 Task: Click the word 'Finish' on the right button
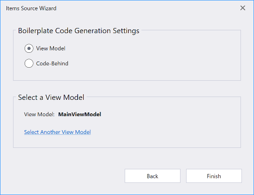[214, 176]
